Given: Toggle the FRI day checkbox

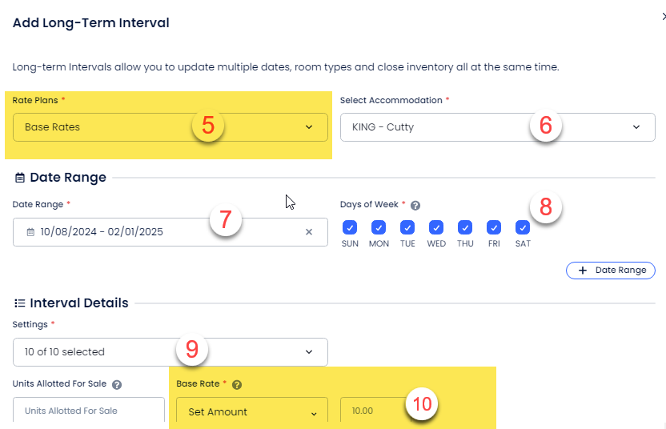Looking at the screenshot, I should (494, 227).
